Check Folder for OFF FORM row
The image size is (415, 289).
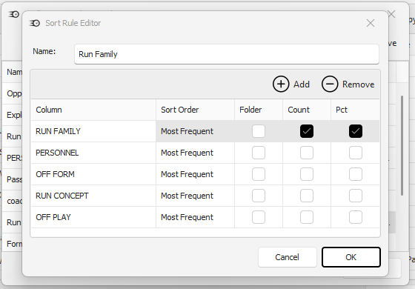tap(259, 174)
